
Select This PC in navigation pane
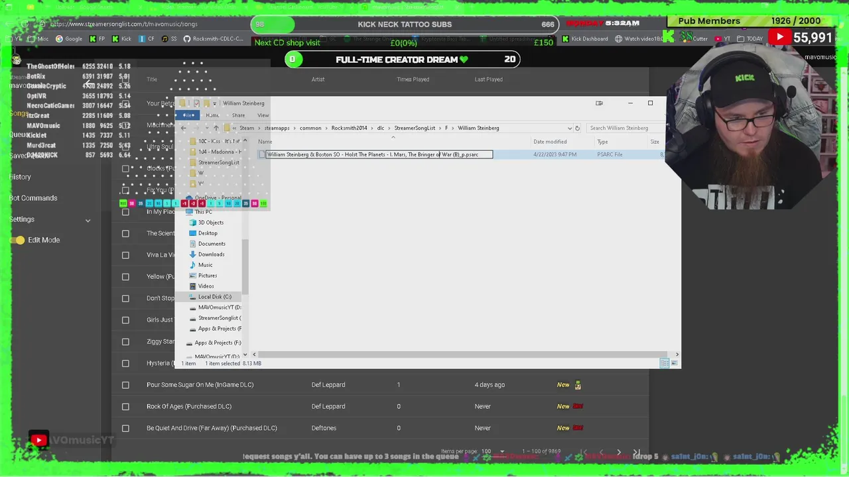[x=203, y=212]
